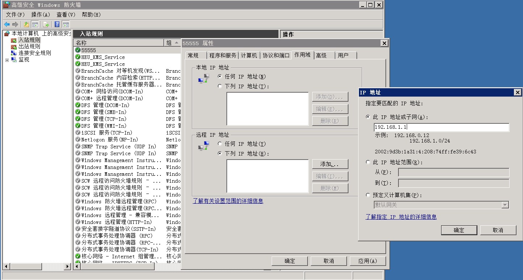Switch to the 高级 tab
The width and height of the screenshot is (523, 280).
click(x=324, y=55)
